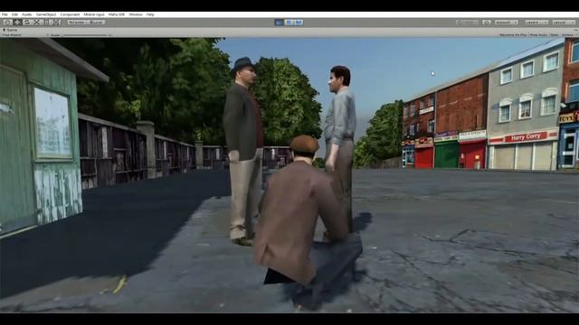
Task: Select the Hand tool in toolbar
Action: (7, 23)
